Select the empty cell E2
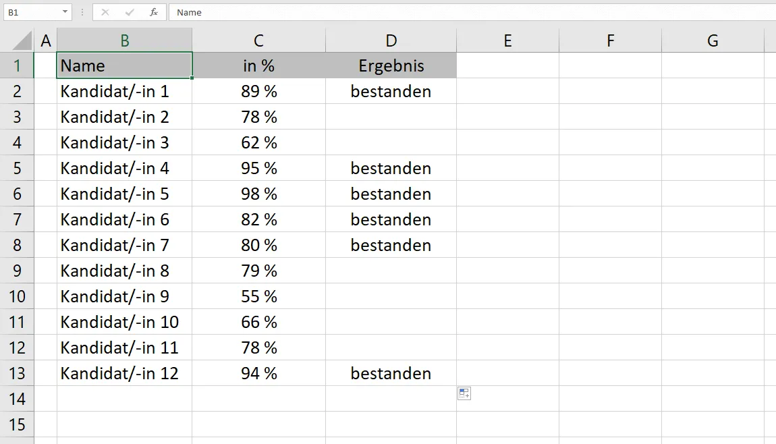 coord(507,91)
